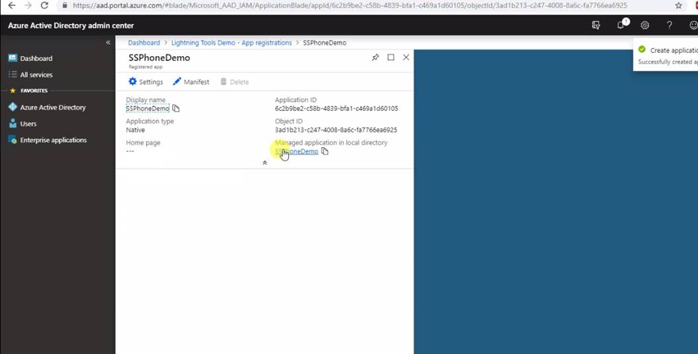Screen dimensions: 698x354
Task: Click the Delete toolbar button
Action: pos(234,82)
